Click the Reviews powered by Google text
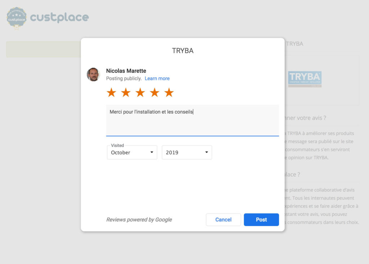Image resolution: width=369 pixels, height=264 pixels. [x=139, y=220]
